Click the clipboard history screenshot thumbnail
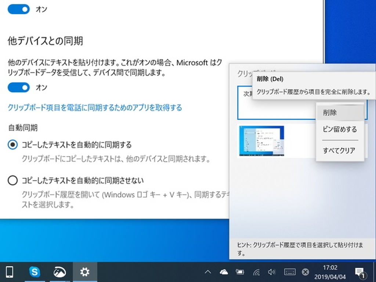This screenshot has height=282, width=376. pos(261,141)
